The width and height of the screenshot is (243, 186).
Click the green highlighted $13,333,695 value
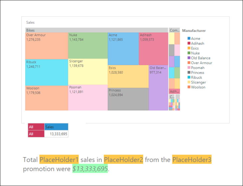click(90, 169)
